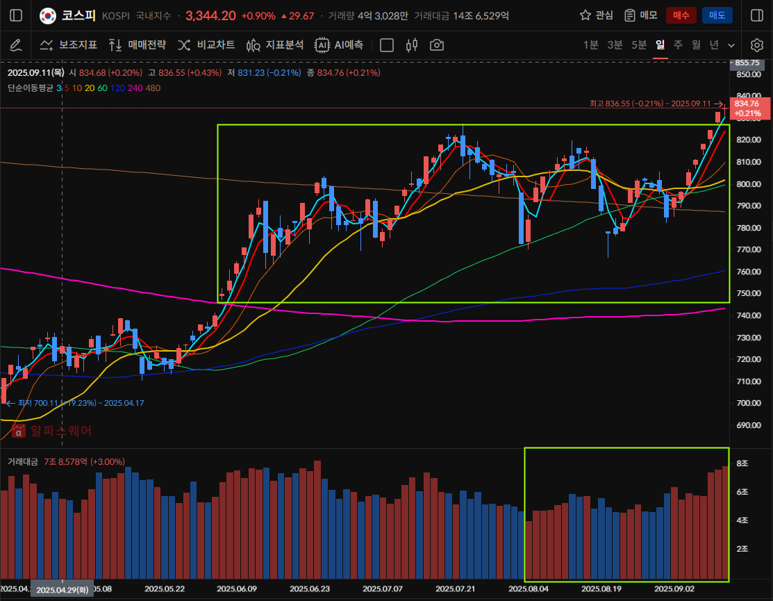The image size is (773, 601).
Task: Click moving average period 240
Action: (x=135, y=88)
